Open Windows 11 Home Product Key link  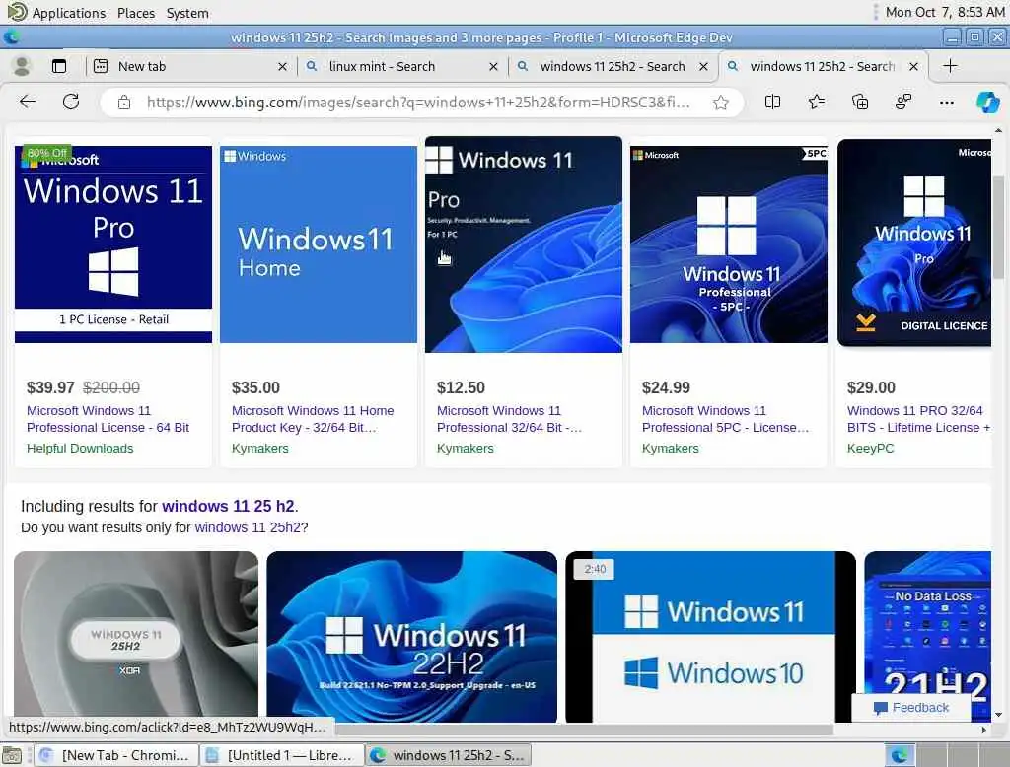313,419
